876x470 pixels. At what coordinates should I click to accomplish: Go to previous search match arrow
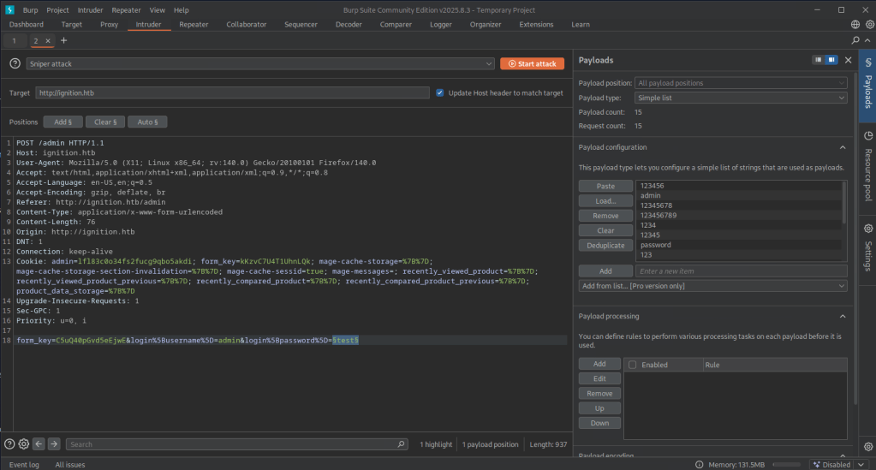[x=39, y=443]
